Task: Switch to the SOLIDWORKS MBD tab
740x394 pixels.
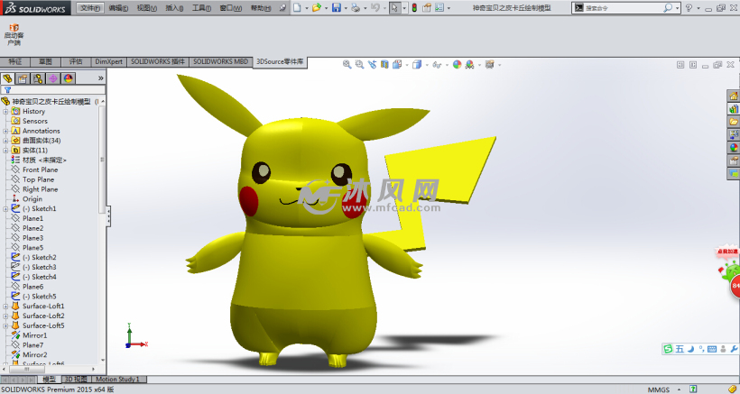Action: pyautogui.click(x=220, y=61)
